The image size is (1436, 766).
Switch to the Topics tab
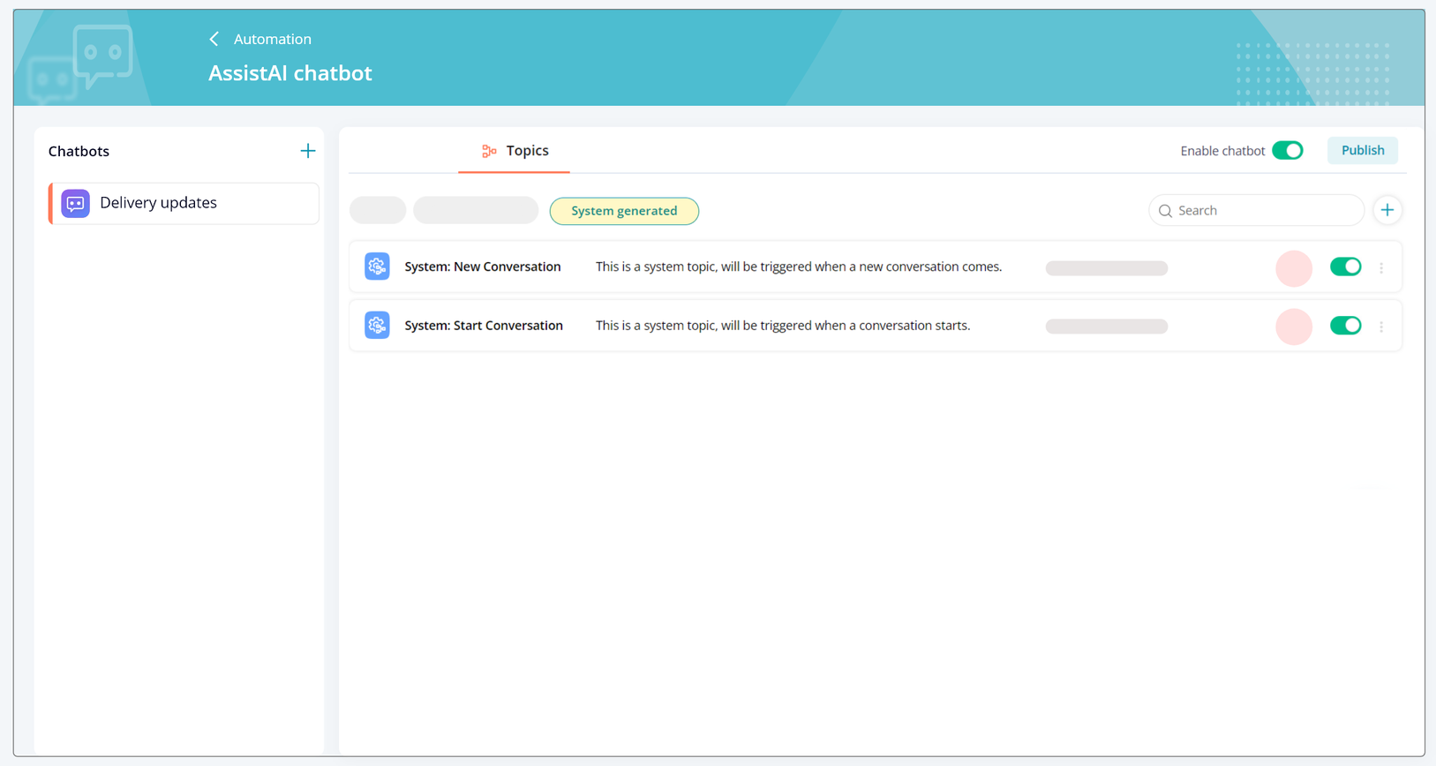point(515,151)
